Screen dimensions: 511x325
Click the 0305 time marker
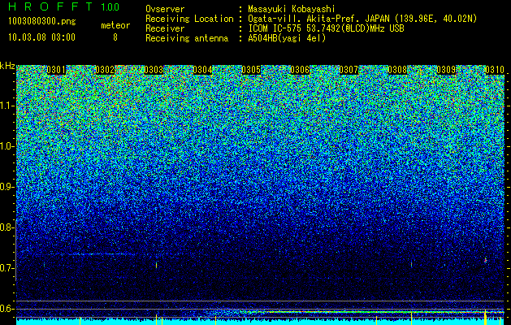251,70
